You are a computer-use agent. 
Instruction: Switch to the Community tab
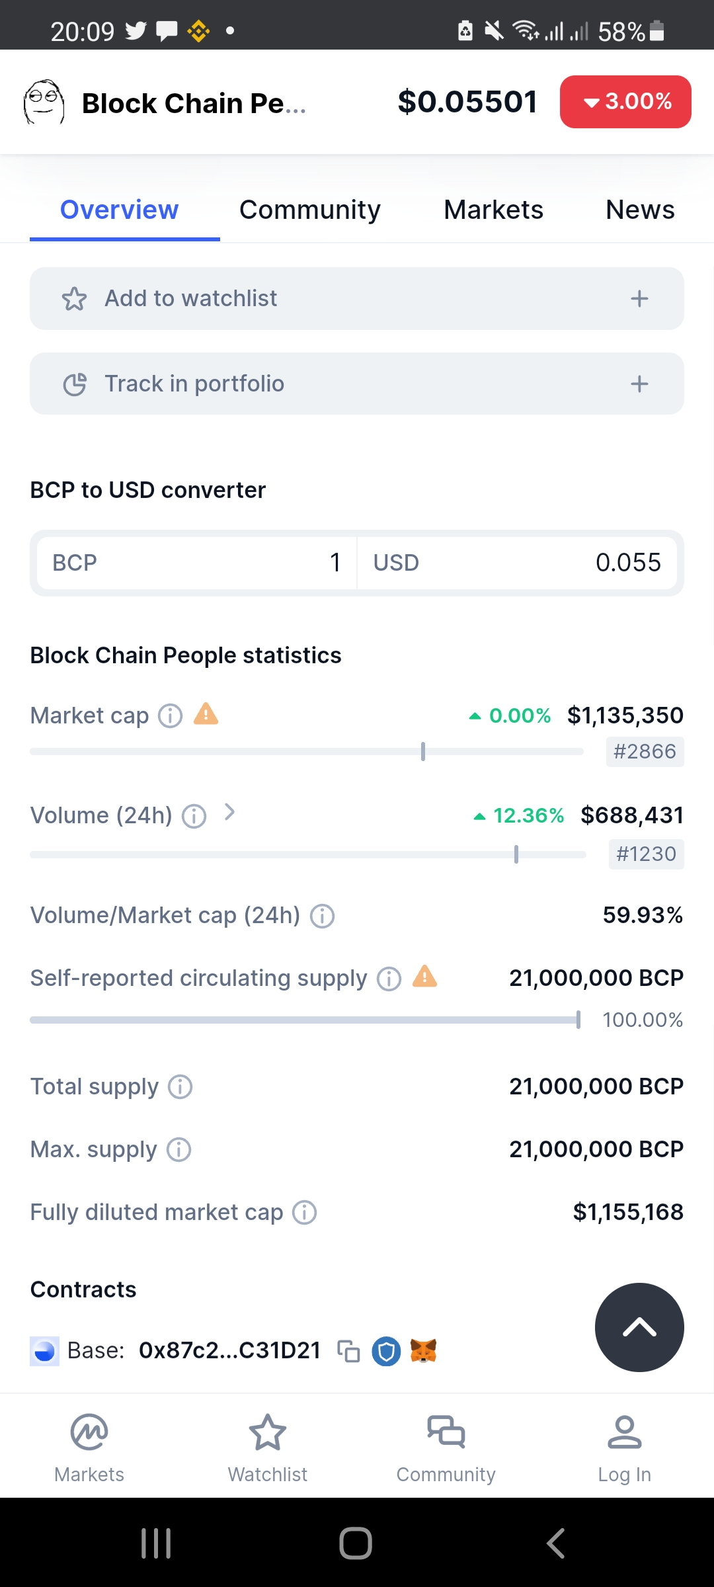[310, 210]
